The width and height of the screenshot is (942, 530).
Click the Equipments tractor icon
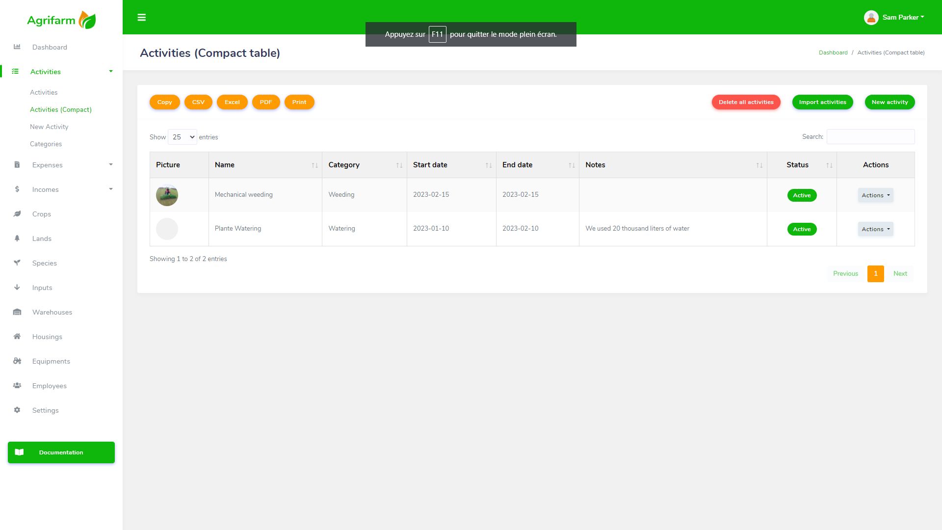pyautogui.click(x=17, y=361)
